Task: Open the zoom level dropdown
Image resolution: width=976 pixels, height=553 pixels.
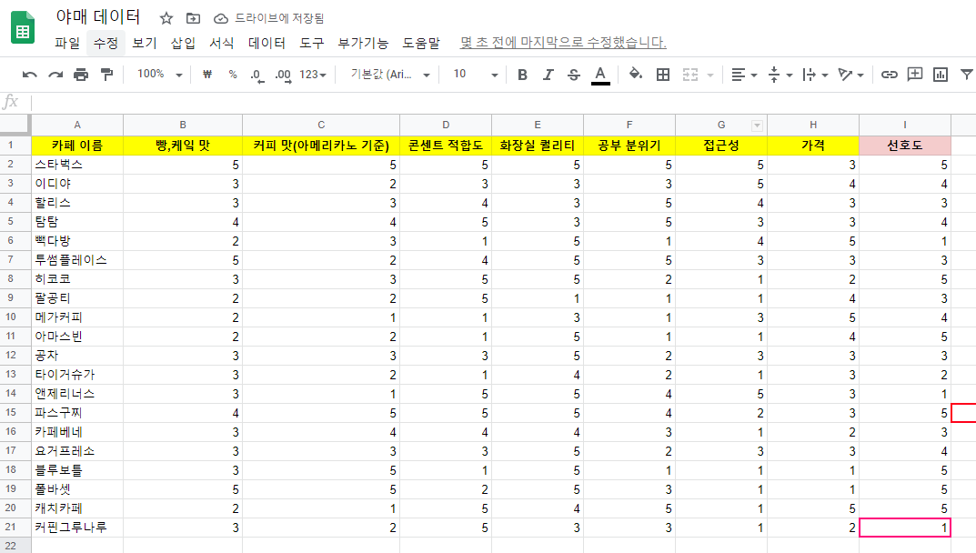Action: pos(160,74)
